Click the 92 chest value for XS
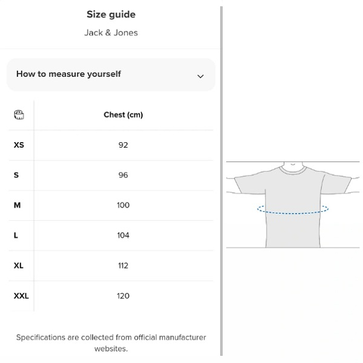This screenshot has width=363, height=363. coord(123,145)
